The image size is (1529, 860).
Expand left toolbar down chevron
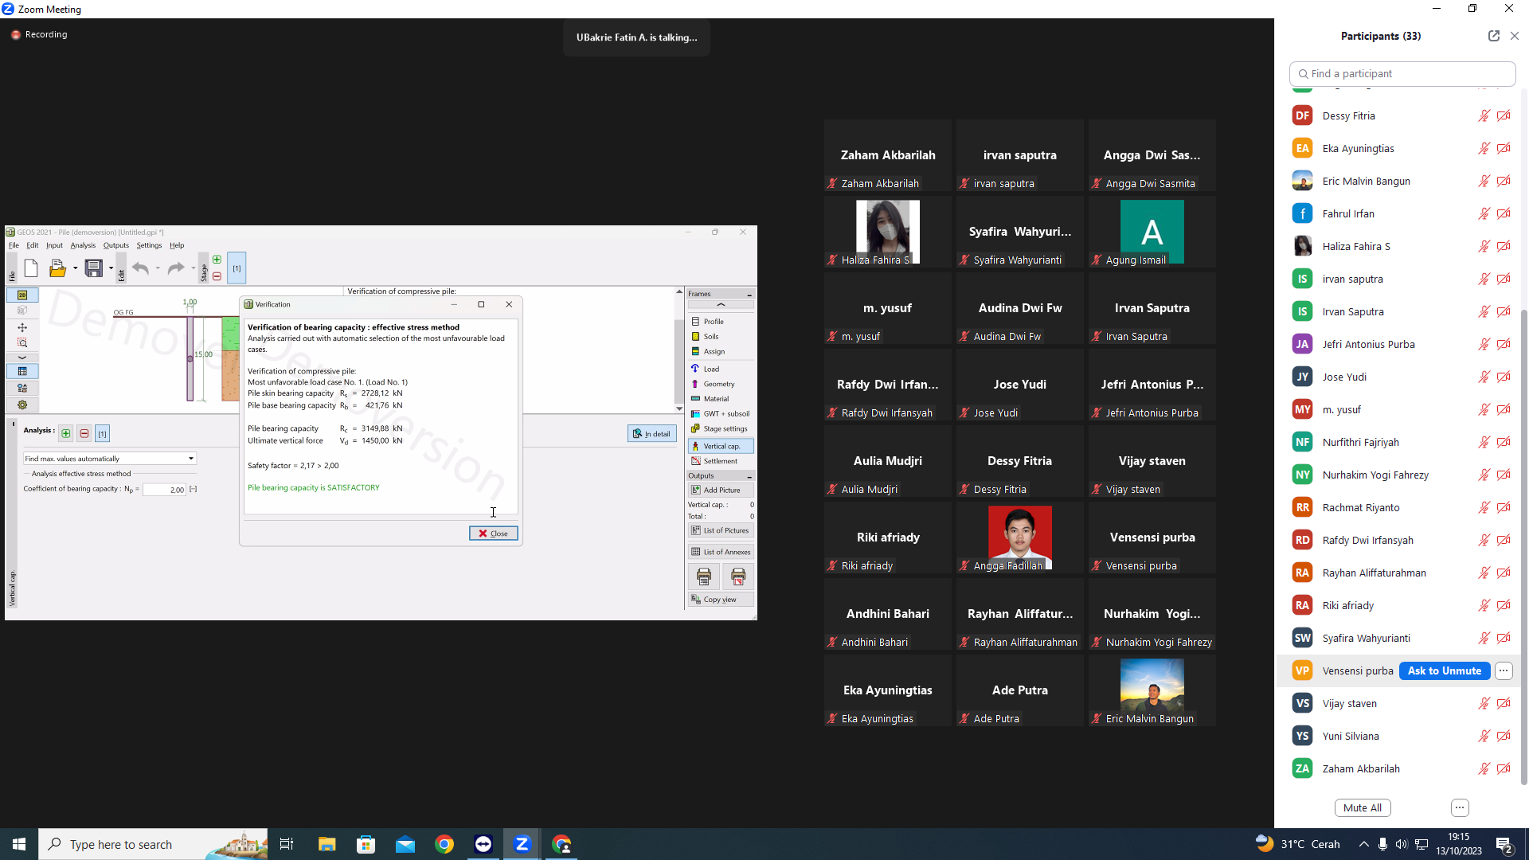[x=22, y=358]
